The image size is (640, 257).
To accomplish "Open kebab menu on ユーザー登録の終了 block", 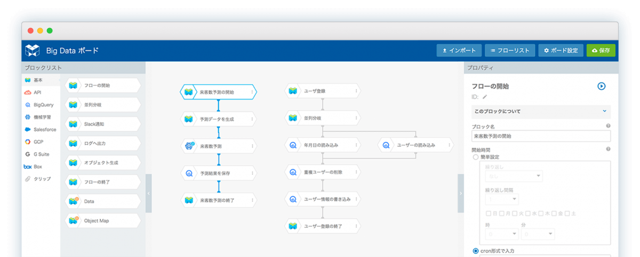I will point(356,226).
